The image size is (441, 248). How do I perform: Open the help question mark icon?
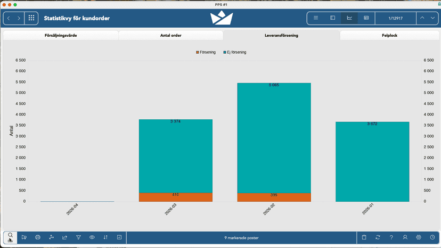coord(391,237)
